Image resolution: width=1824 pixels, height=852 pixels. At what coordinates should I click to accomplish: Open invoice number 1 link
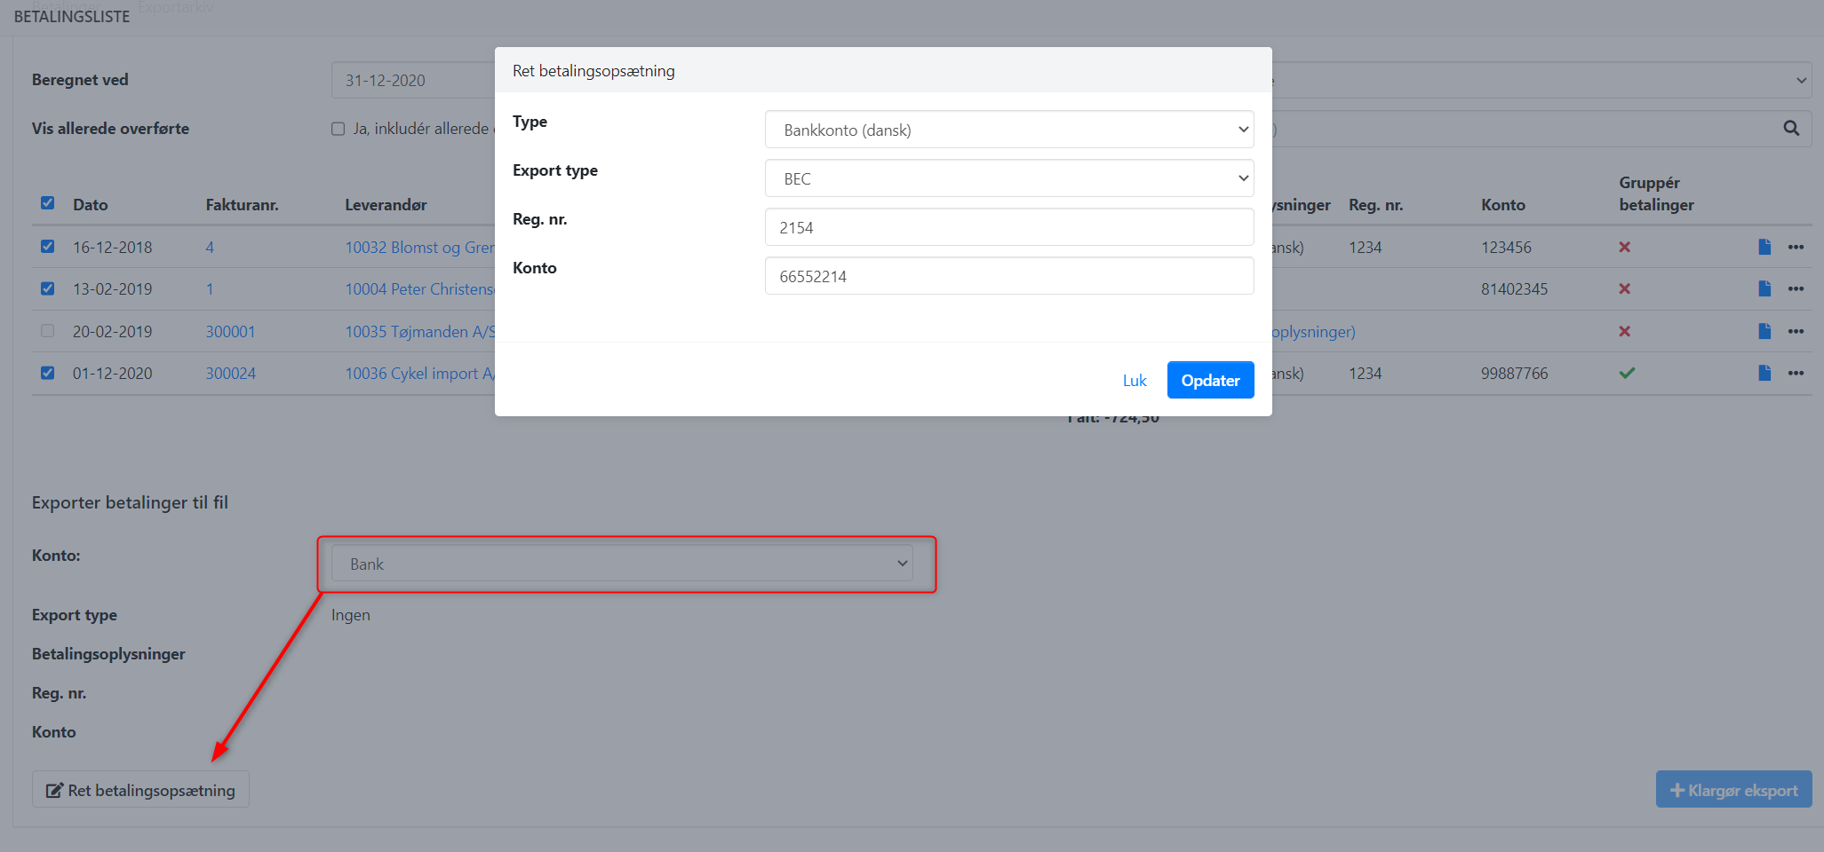tap(210, 288)
